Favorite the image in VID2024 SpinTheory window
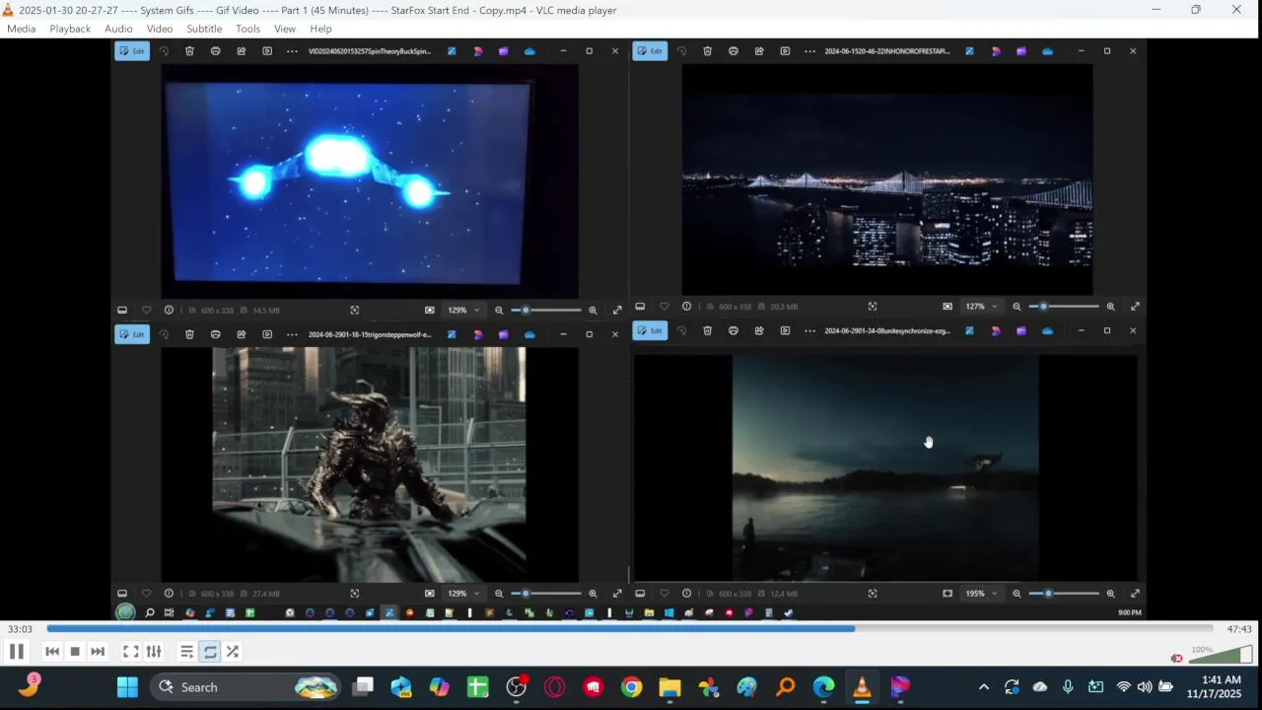1262x710 pixels. (146, 310)
